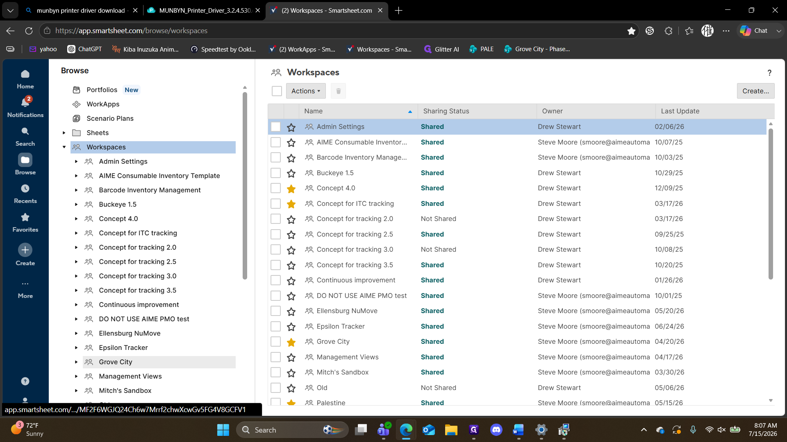This screenshot has height=442, width=787.
Task: Sort by the Name column header
Action: 358,111
